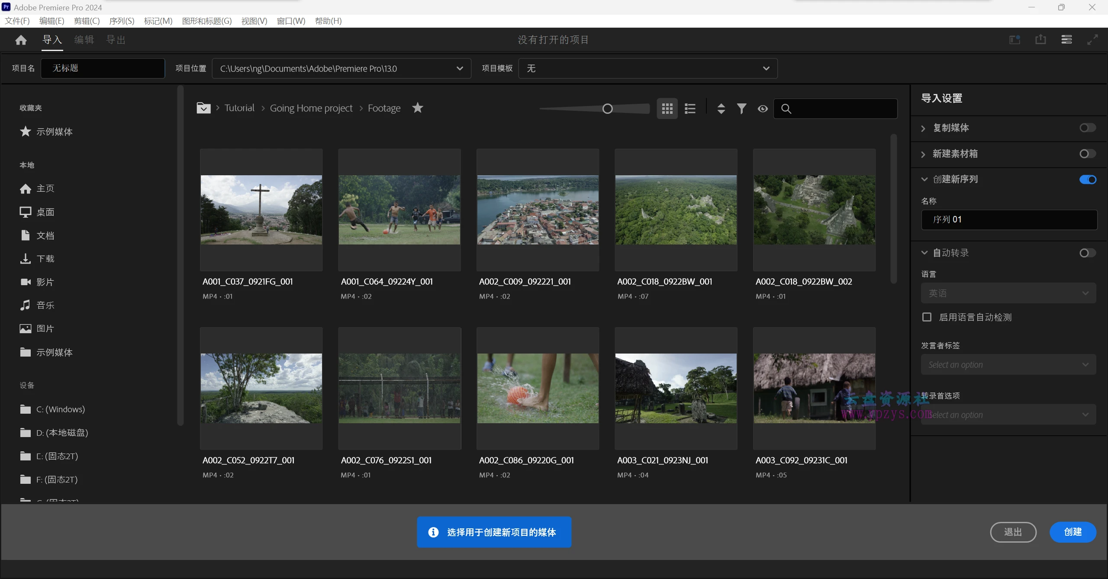
Task: Add Footage folder to favorites star
Action: (417, 108)
